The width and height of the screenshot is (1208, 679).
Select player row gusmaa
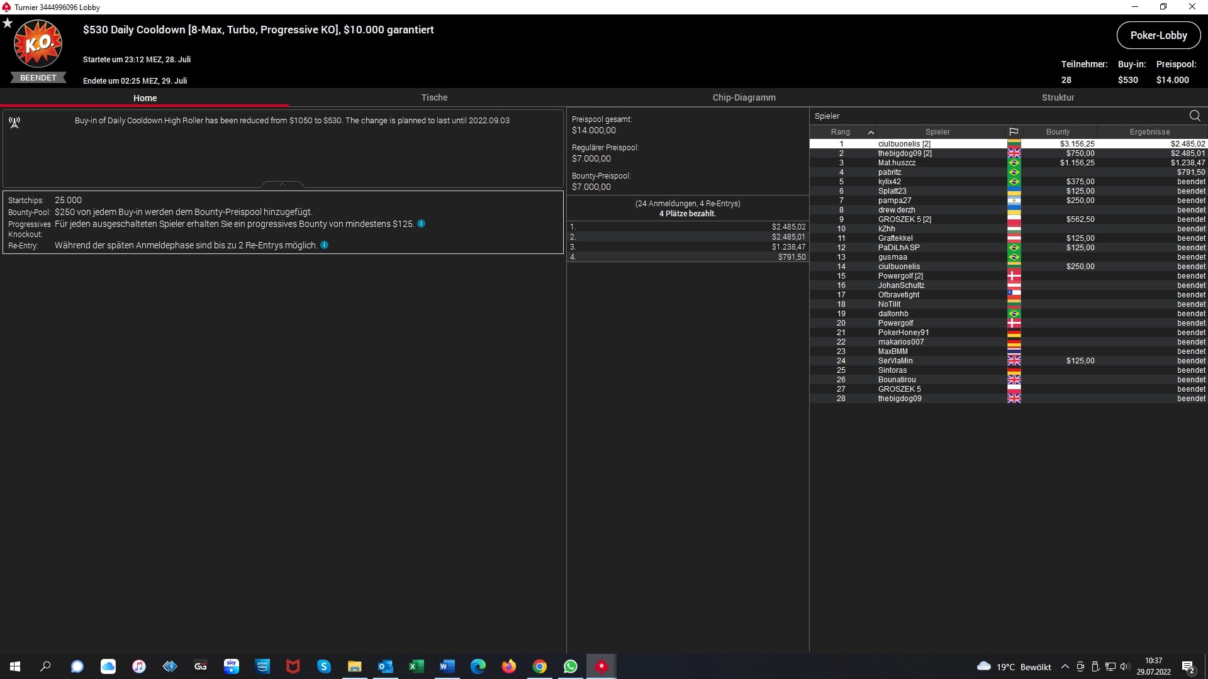1009,257
